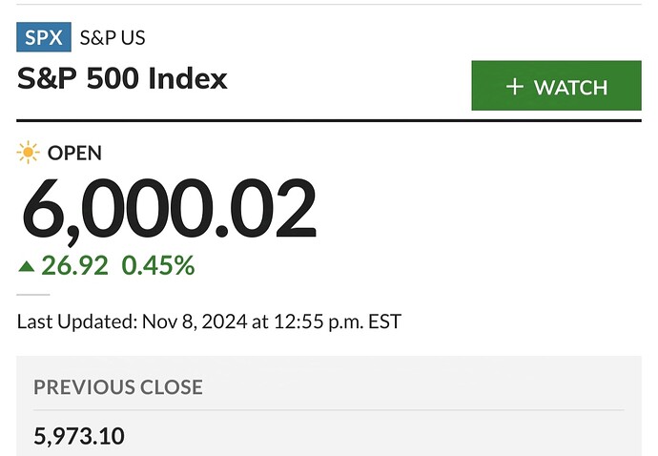Add S&P 500 to watchlist via WATCH
Screen dimensions: 658x456
pos(557,86)
